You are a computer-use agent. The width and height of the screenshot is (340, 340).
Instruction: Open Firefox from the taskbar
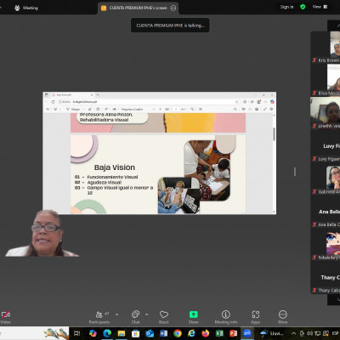coord(206,333)
